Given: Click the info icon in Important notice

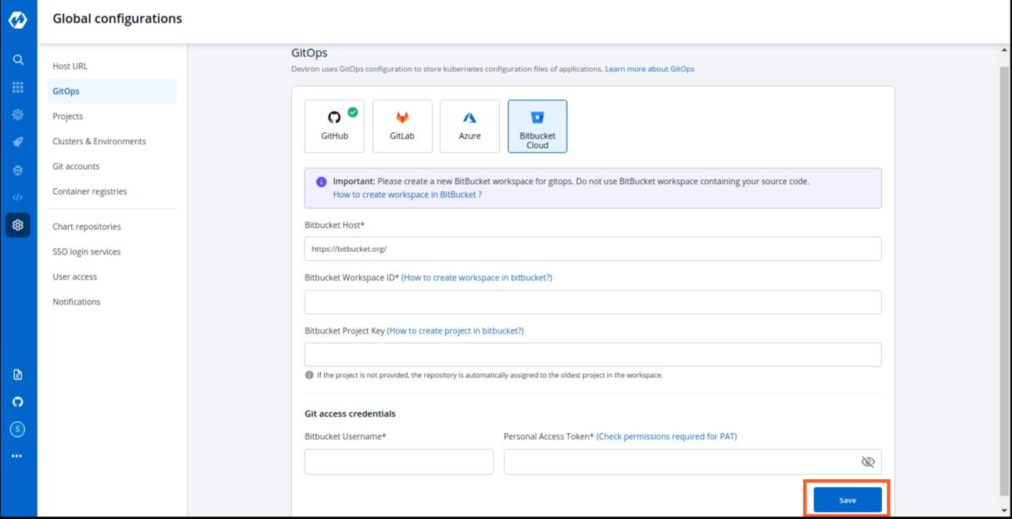Looking at the screenshot, I should (321, 182).
